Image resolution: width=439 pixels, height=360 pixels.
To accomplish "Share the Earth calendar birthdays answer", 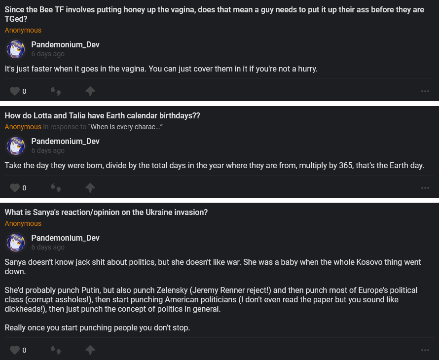I will [x=90, y=188].
